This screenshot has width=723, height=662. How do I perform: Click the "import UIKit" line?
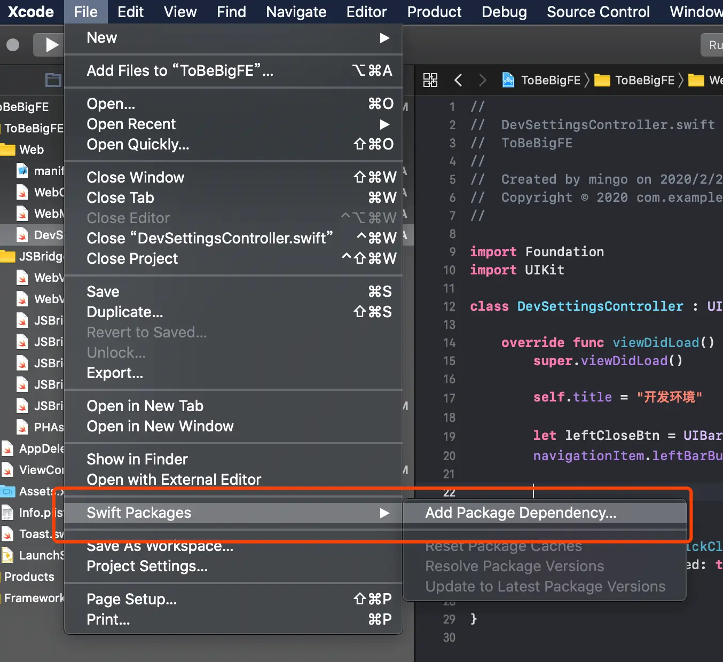click(x=517, y=270)
